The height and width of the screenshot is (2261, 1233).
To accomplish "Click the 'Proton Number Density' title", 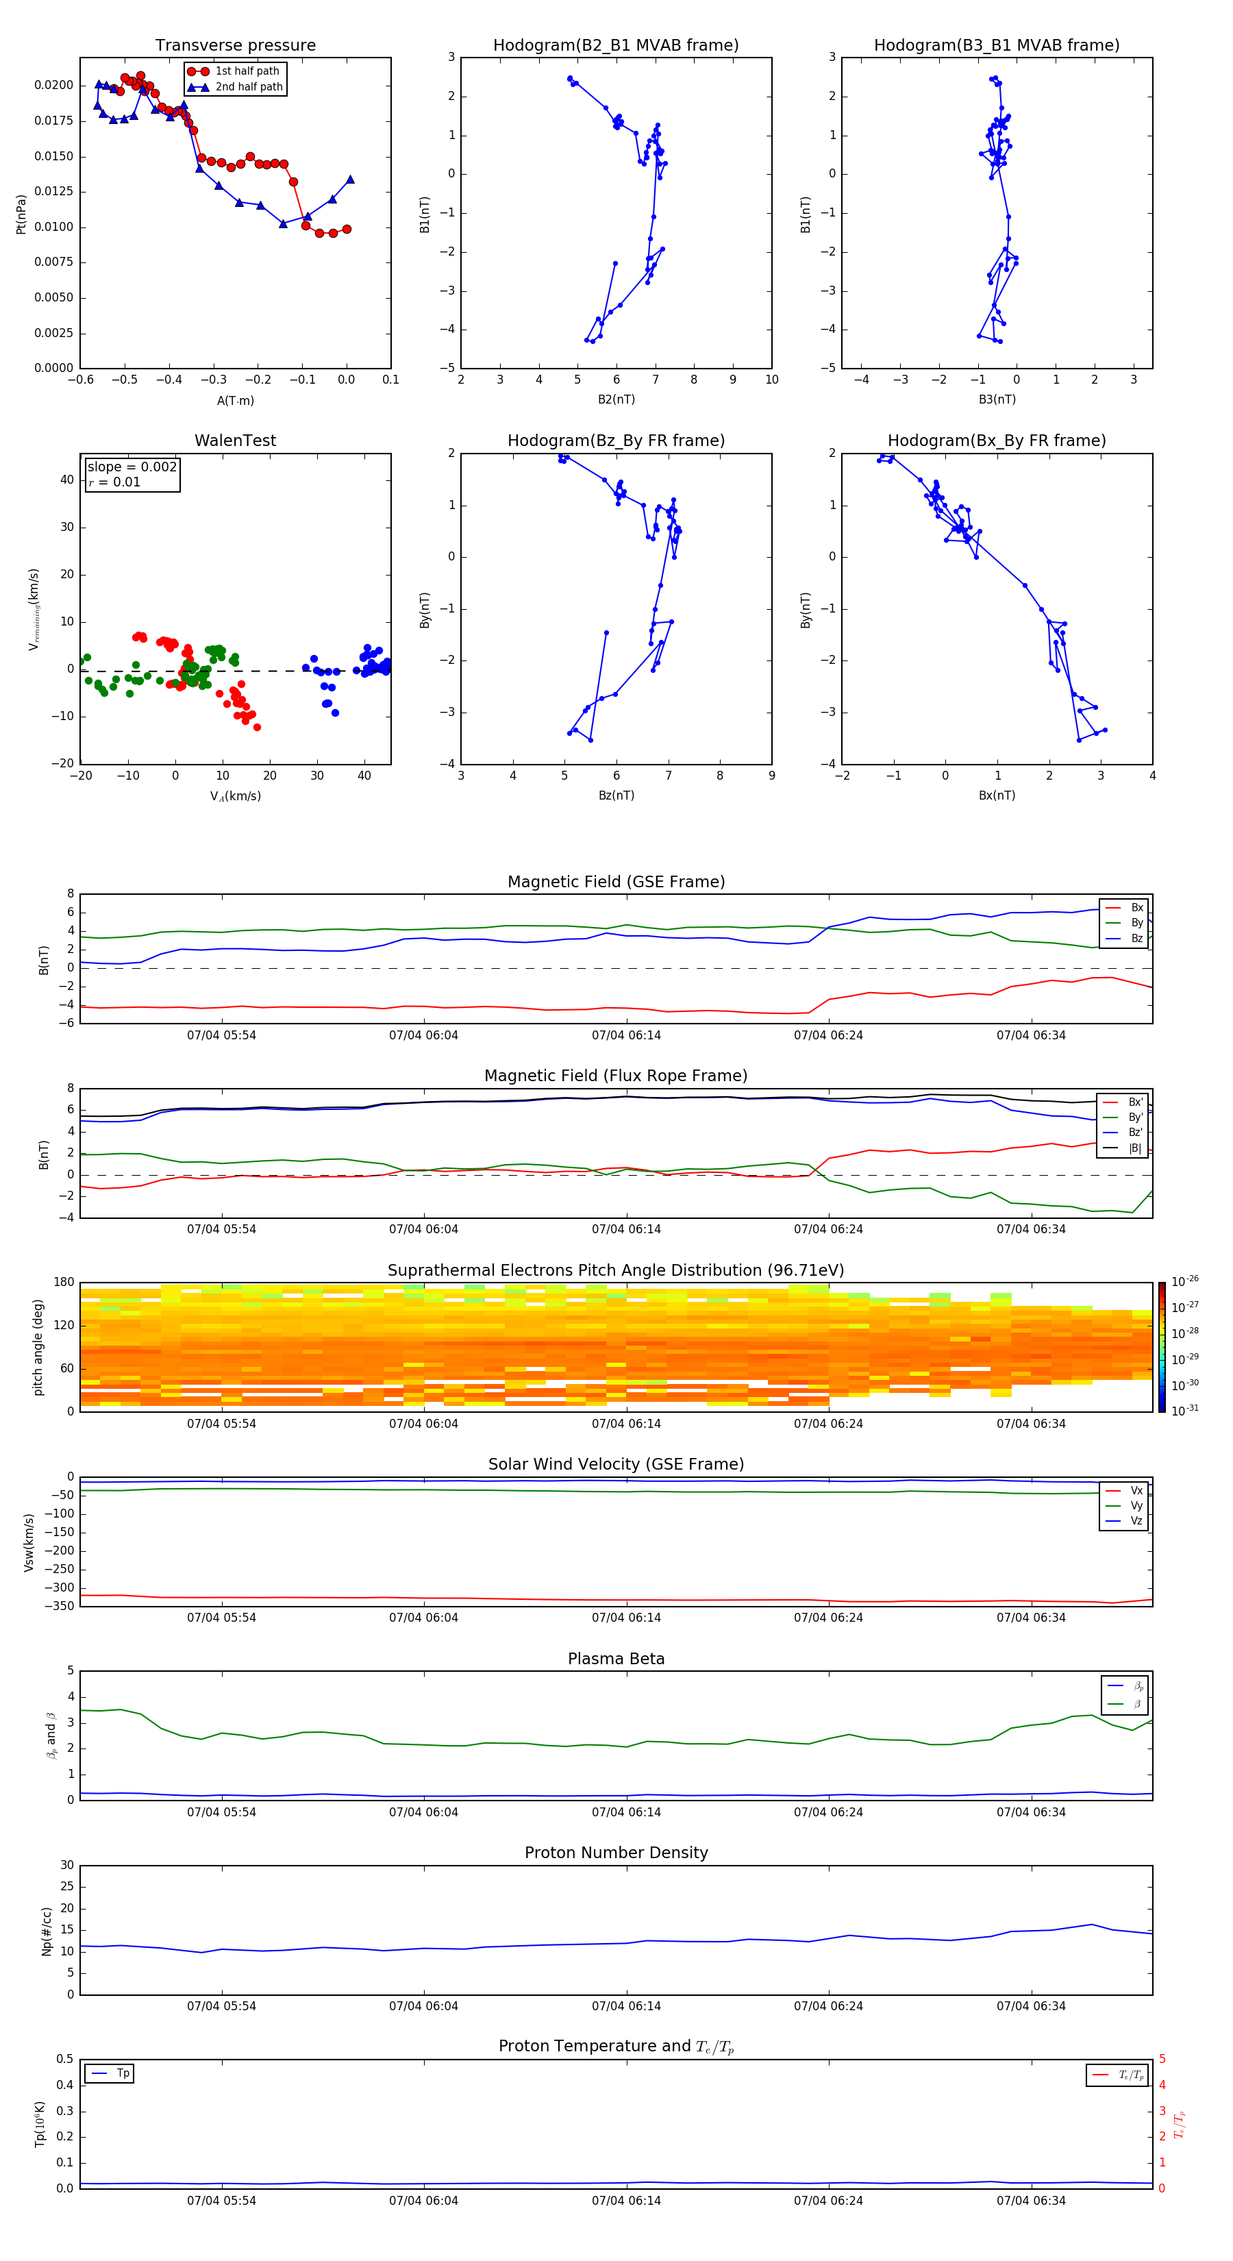I will point(616,1853).
